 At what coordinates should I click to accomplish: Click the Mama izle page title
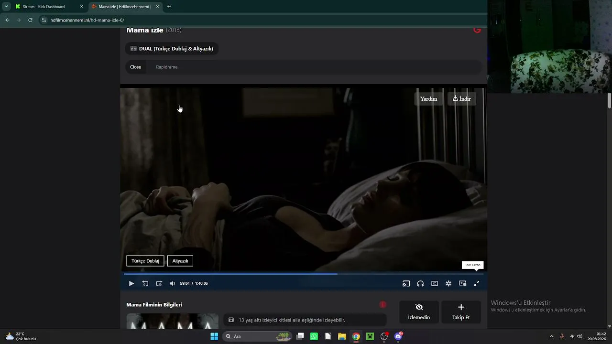click(x=145, y=30)
